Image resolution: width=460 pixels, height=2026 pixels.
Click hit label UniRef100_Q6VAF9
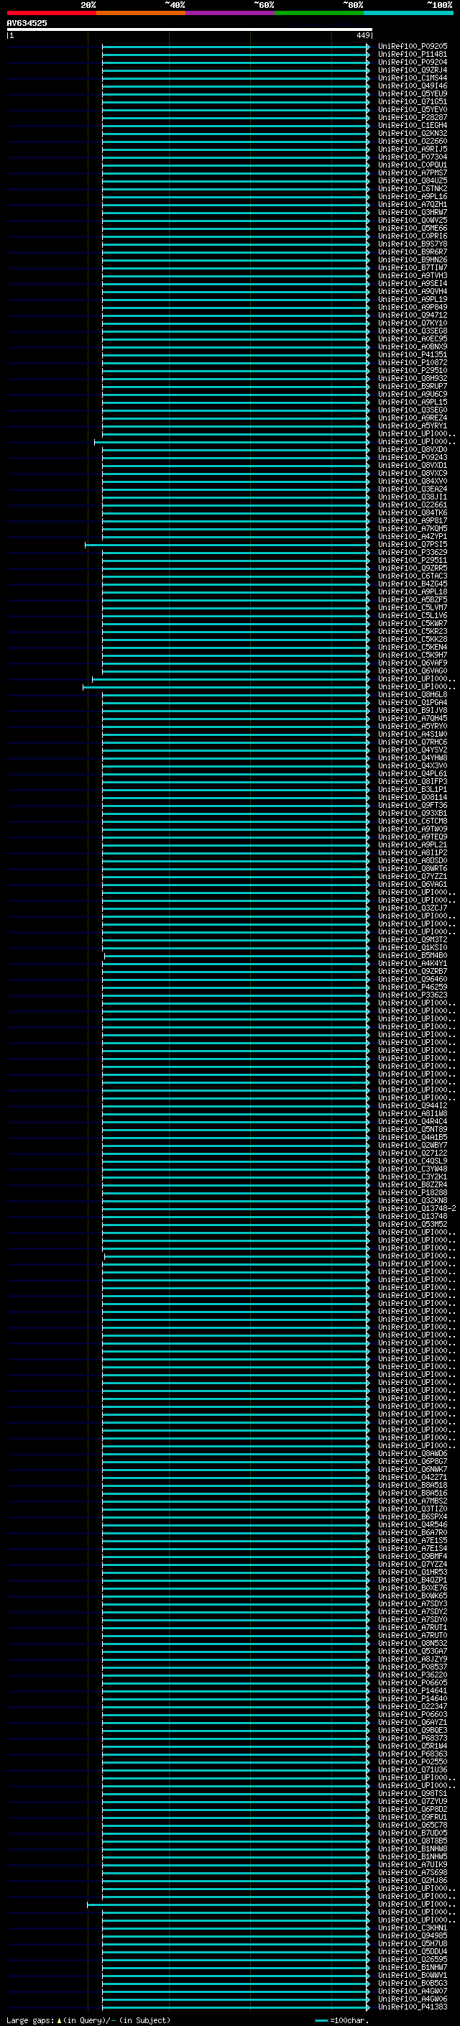(x=412, y=663)
